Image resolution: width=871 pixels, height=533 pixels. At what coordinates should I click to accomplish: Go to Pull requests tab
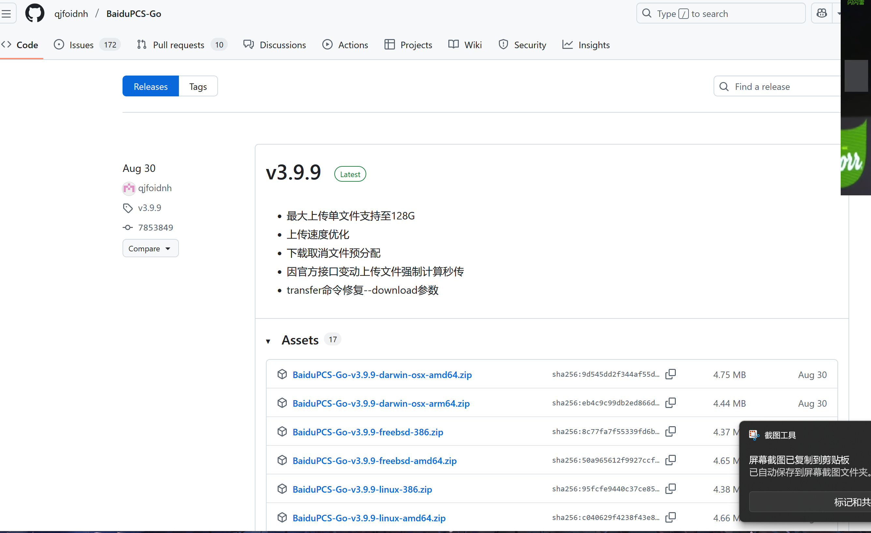[179, 45]
